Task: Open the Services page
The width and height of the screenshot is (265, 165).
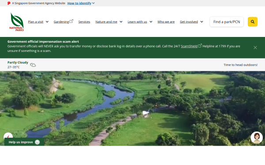Action: pyautogui.click(x=84, y=22)
